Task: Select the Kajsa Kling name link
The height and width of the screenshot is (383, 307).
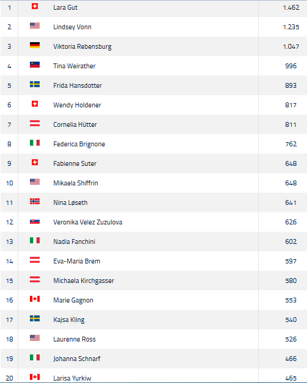Action: click(69, 320)
